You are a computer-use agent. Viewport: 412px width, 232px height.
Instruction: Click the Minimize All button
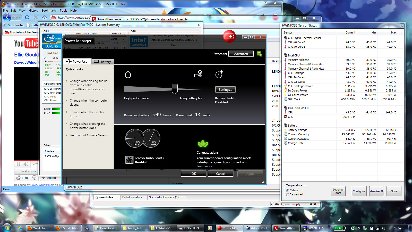click(376, 191)
